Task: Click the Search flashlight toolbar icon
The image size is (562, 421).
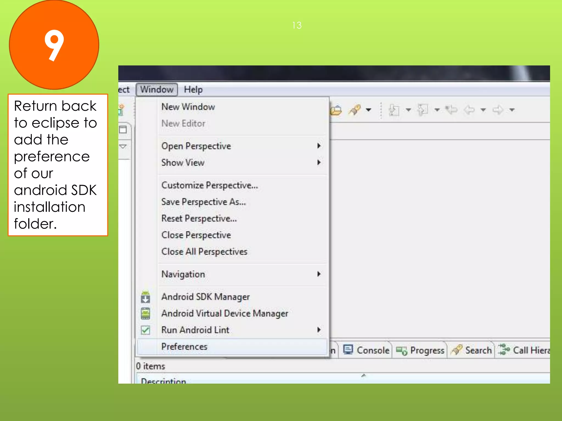Action: pyautogui.click(x=355, y=110)
